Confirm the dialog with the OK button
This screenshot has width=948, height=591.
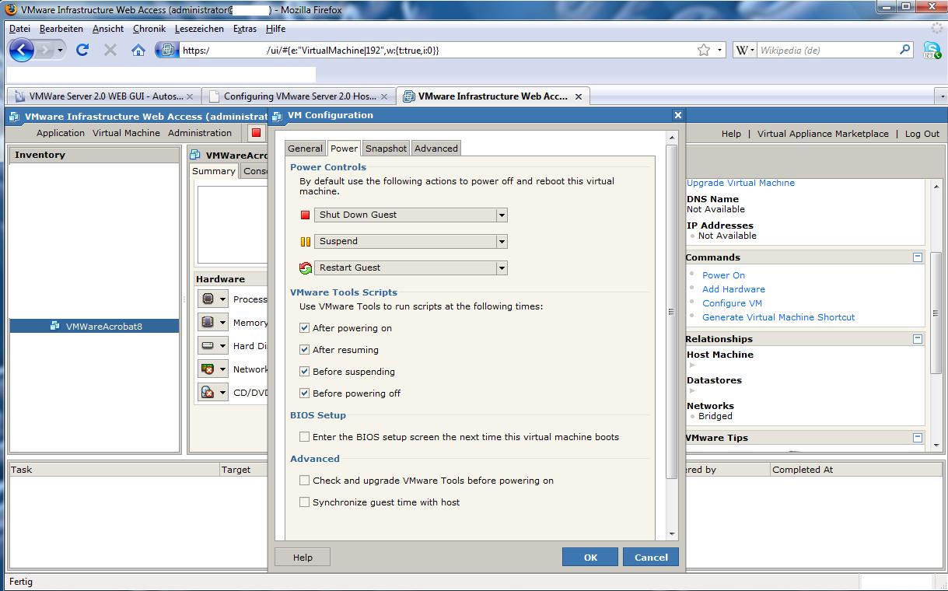coord(590,557)
